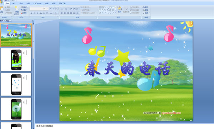
Task: Toggle bold formatting
Action: [31, 13]
